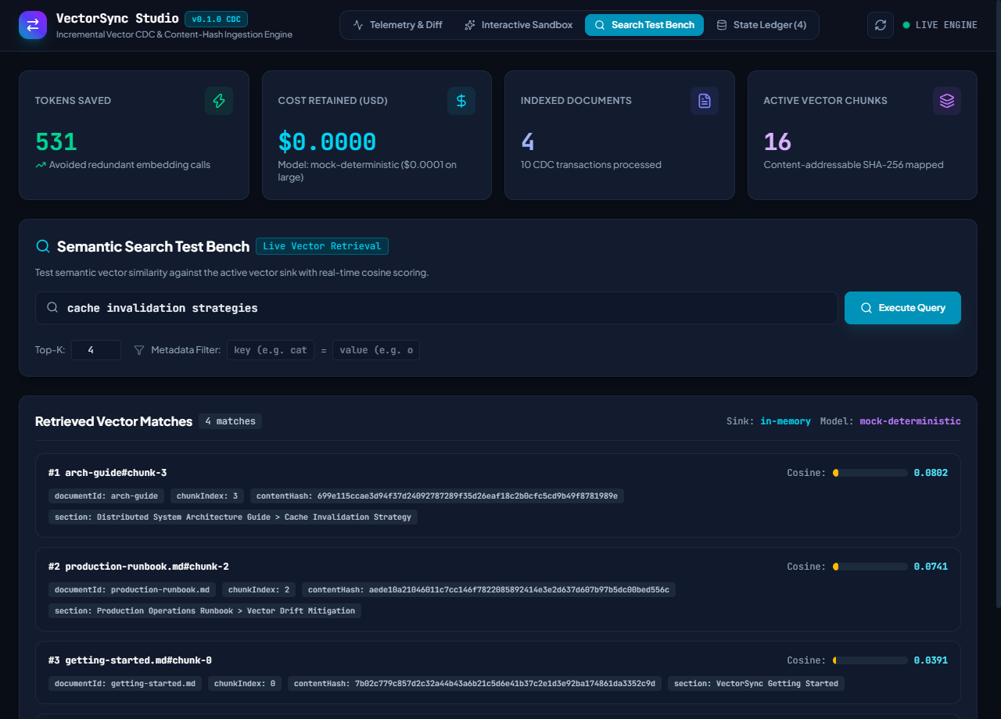1001x719 pixels.
Task: Click the search icon inside the query field
Action: coord(52,308)
